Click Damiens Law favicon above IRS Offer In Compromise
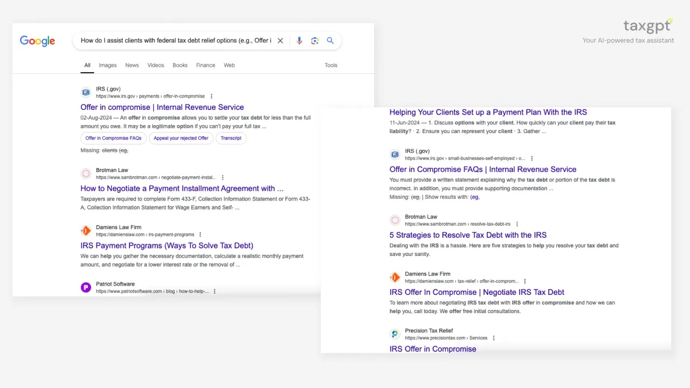Screen dimensions: 690x388 tap(395, 277)
